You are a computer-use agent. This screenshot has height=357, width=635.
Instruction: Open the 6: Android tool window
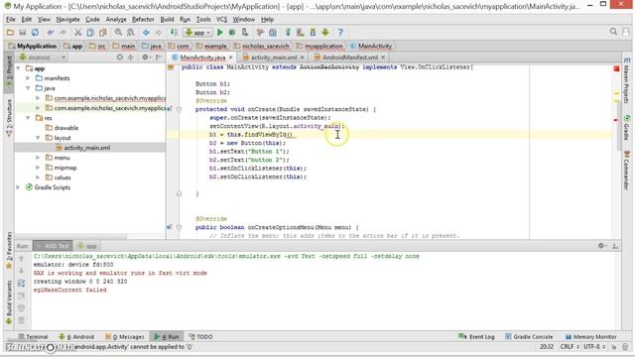coord(76,337)
